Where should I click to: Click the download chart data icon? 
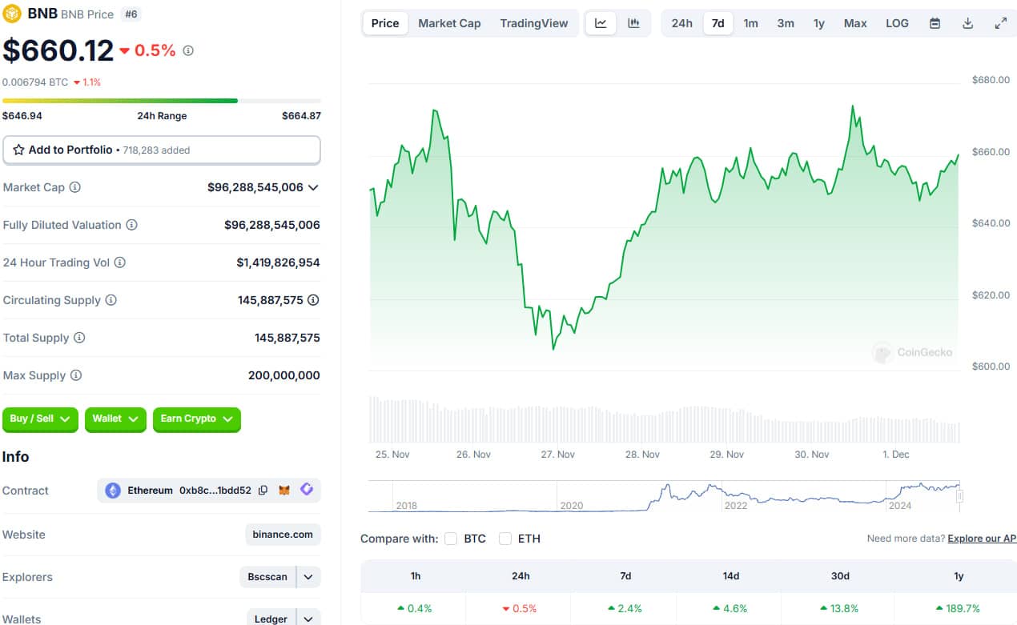[x=967, y=23]
